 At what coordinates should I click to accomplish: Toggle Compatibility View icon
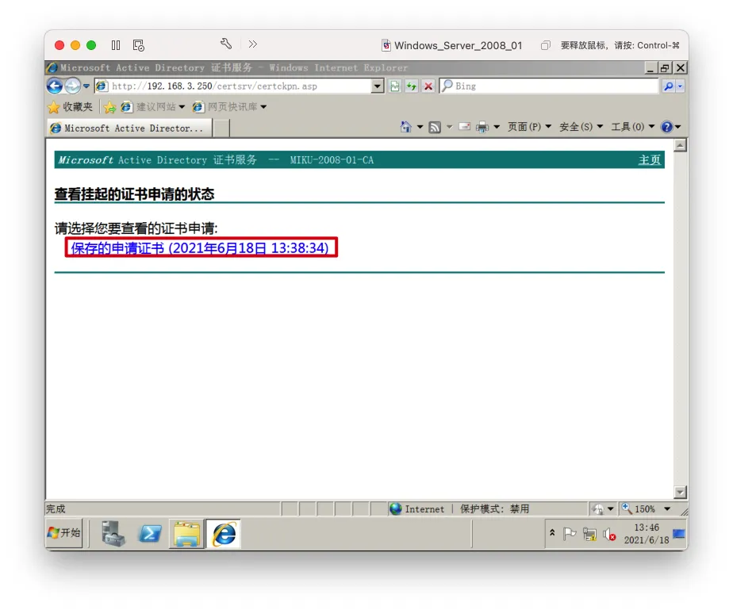point(395,86)
